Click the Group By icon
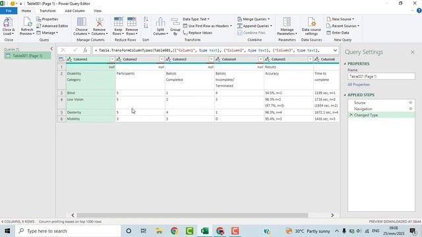Screen dimensions: 422x237 point(175,22)
